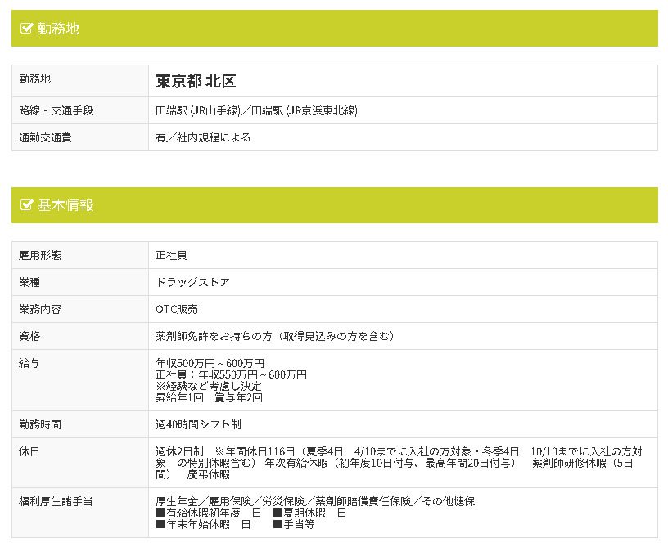The width and height of the screenshot is (668, 551).
Task: Select the 正社員 value cell
Action: (171, 255)
